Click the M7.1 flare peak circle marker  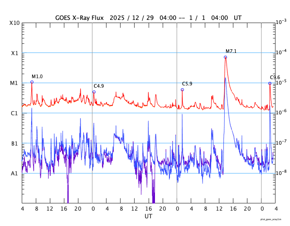click(x=225, y=57)
